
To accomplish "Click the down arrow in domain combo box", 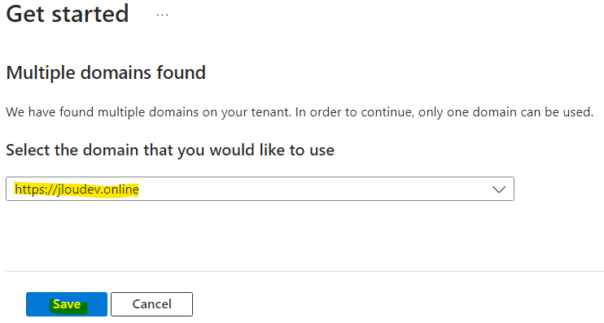I will (499, 190).
